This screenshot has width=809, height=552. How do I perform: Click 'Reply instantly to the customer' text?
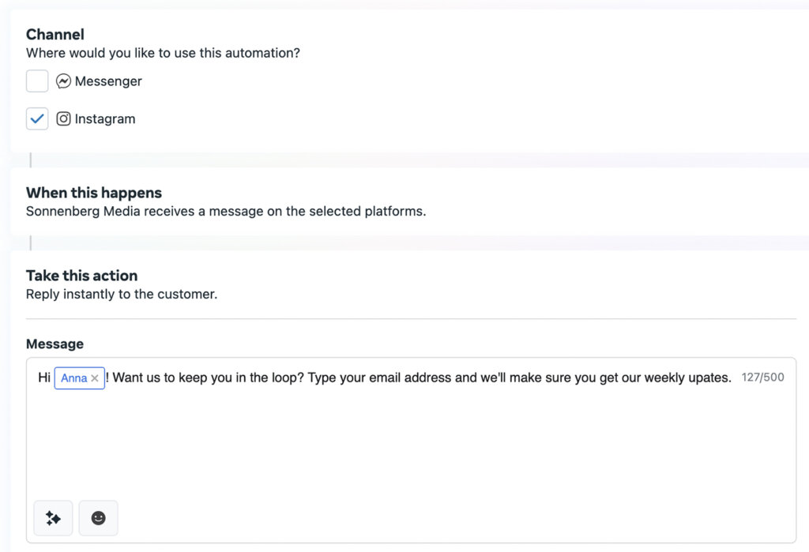[x=121, y=295]
